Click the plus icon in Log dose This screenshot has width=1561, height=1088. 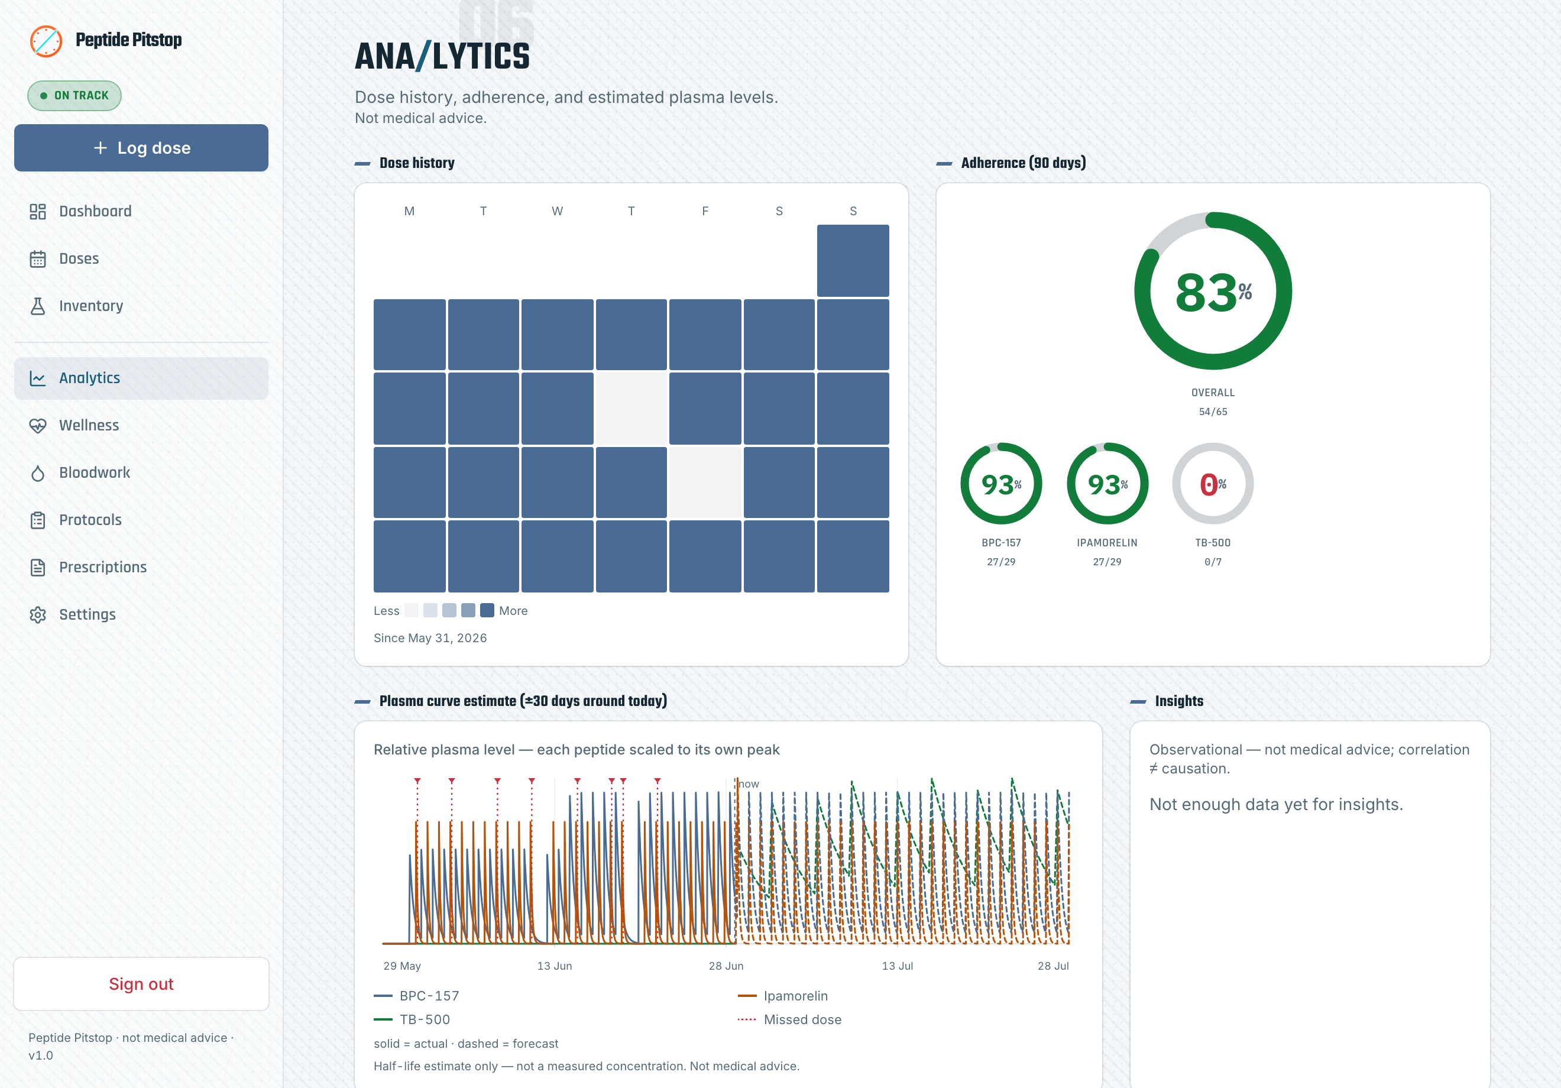[x=100, y=148]
